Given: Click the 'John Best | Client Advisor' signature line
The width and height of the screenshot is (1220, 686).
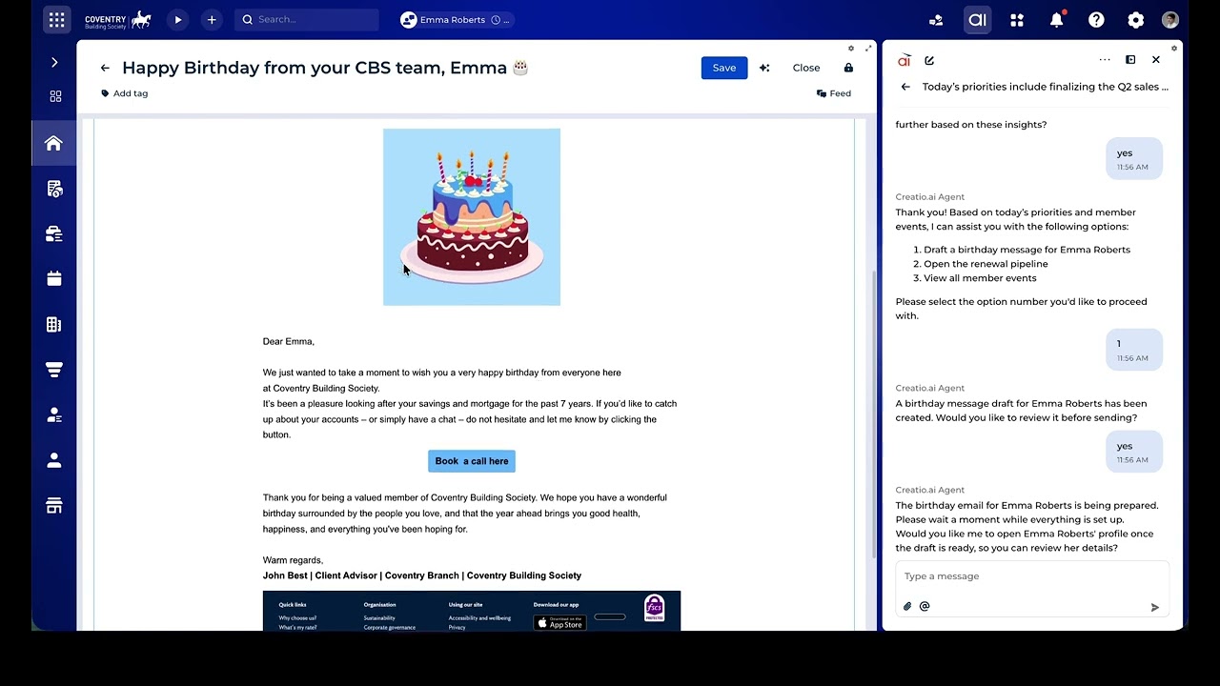Looking at the screenshot, I should (422, 575).
